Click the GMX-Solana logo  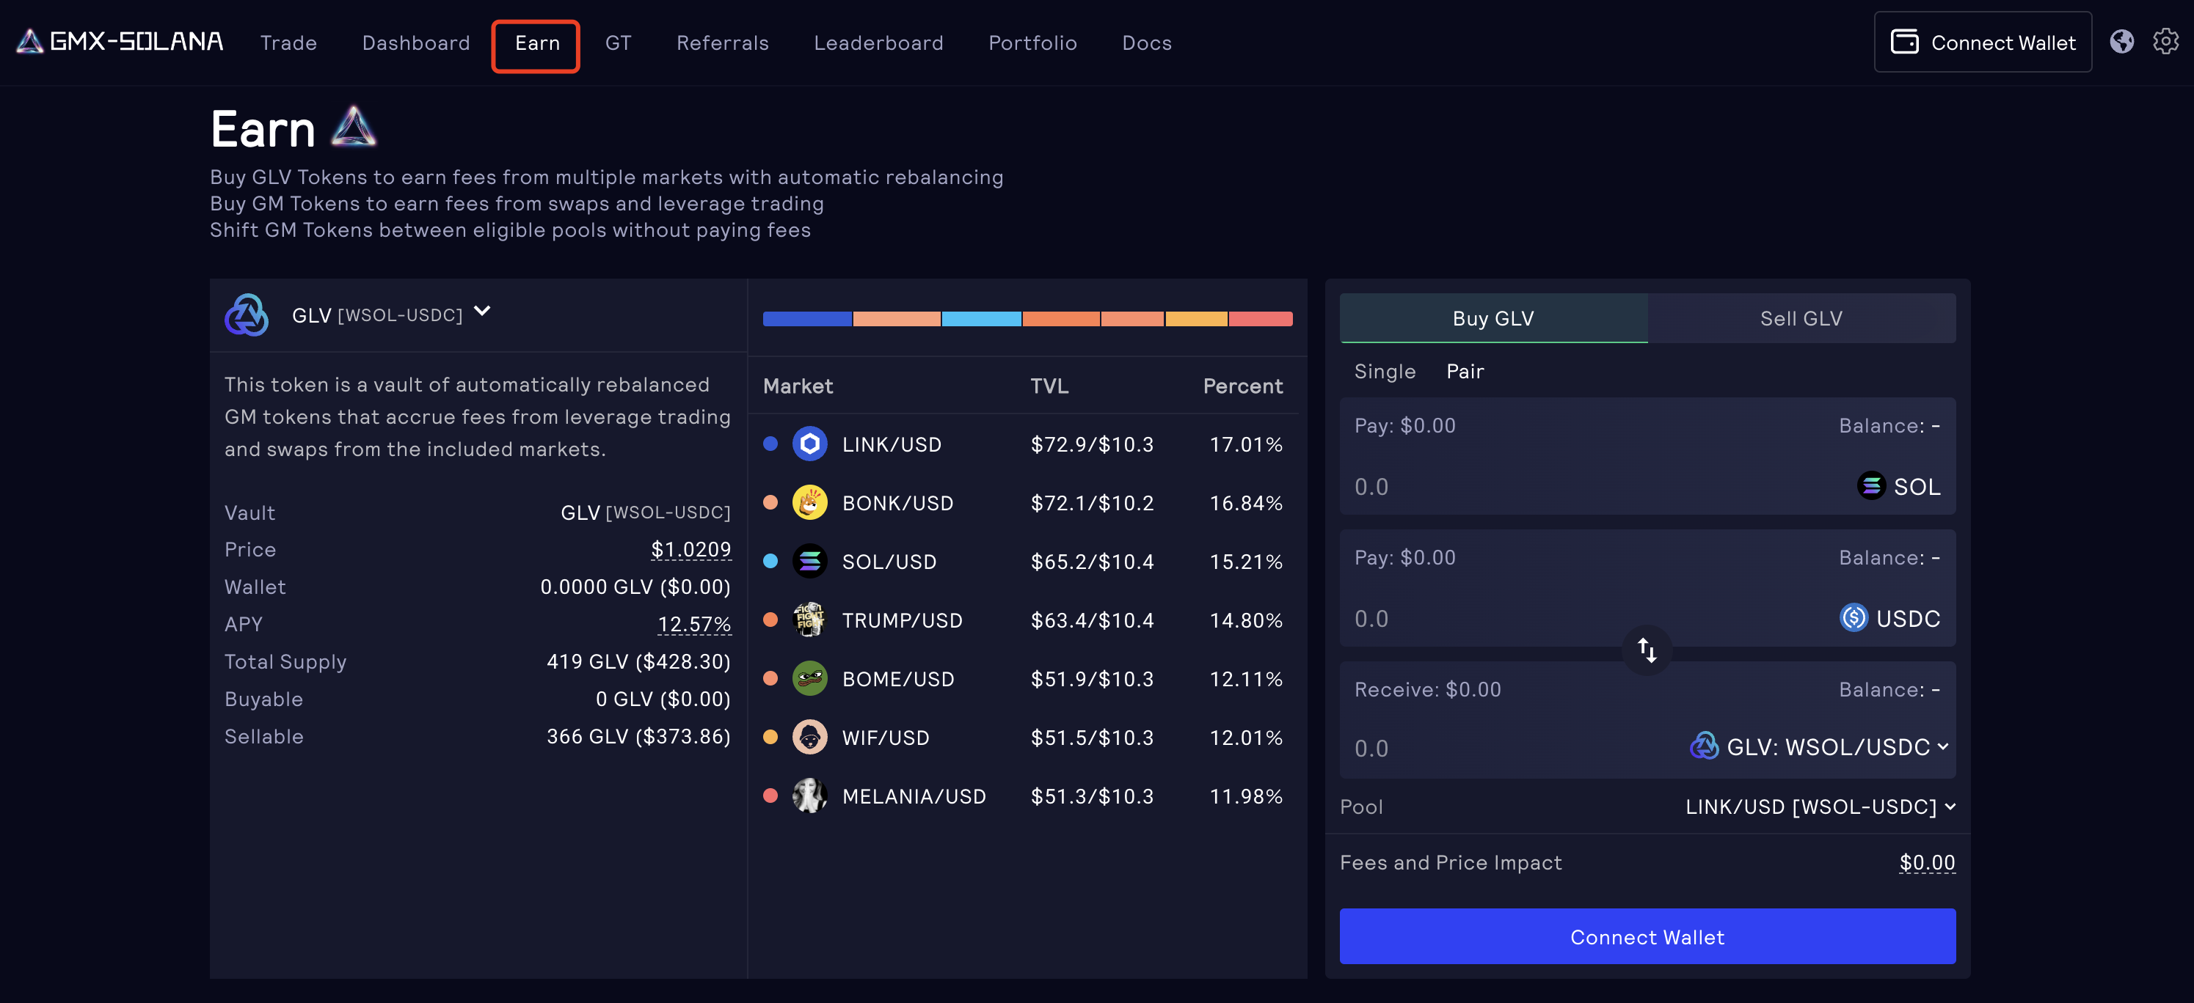click(x=119, y=41)
